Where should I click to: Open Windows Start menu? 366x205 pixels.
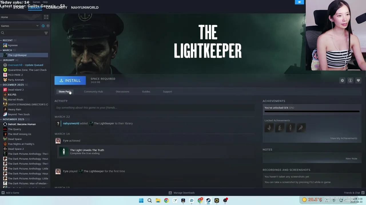pos(141,200)
